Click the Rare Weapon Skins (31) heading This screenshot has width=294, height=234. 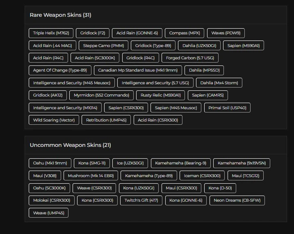60,15
